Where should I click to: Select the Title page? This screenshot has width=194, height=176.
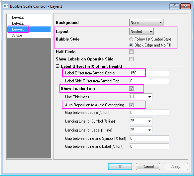coord(29,35)
